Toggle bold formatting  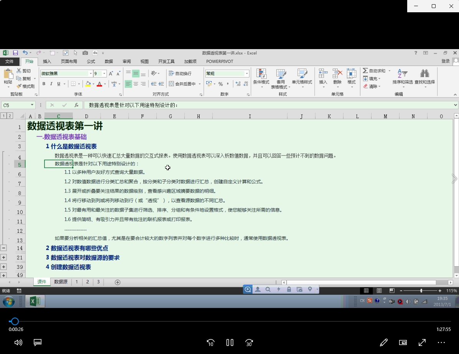(x=43, y=84)
